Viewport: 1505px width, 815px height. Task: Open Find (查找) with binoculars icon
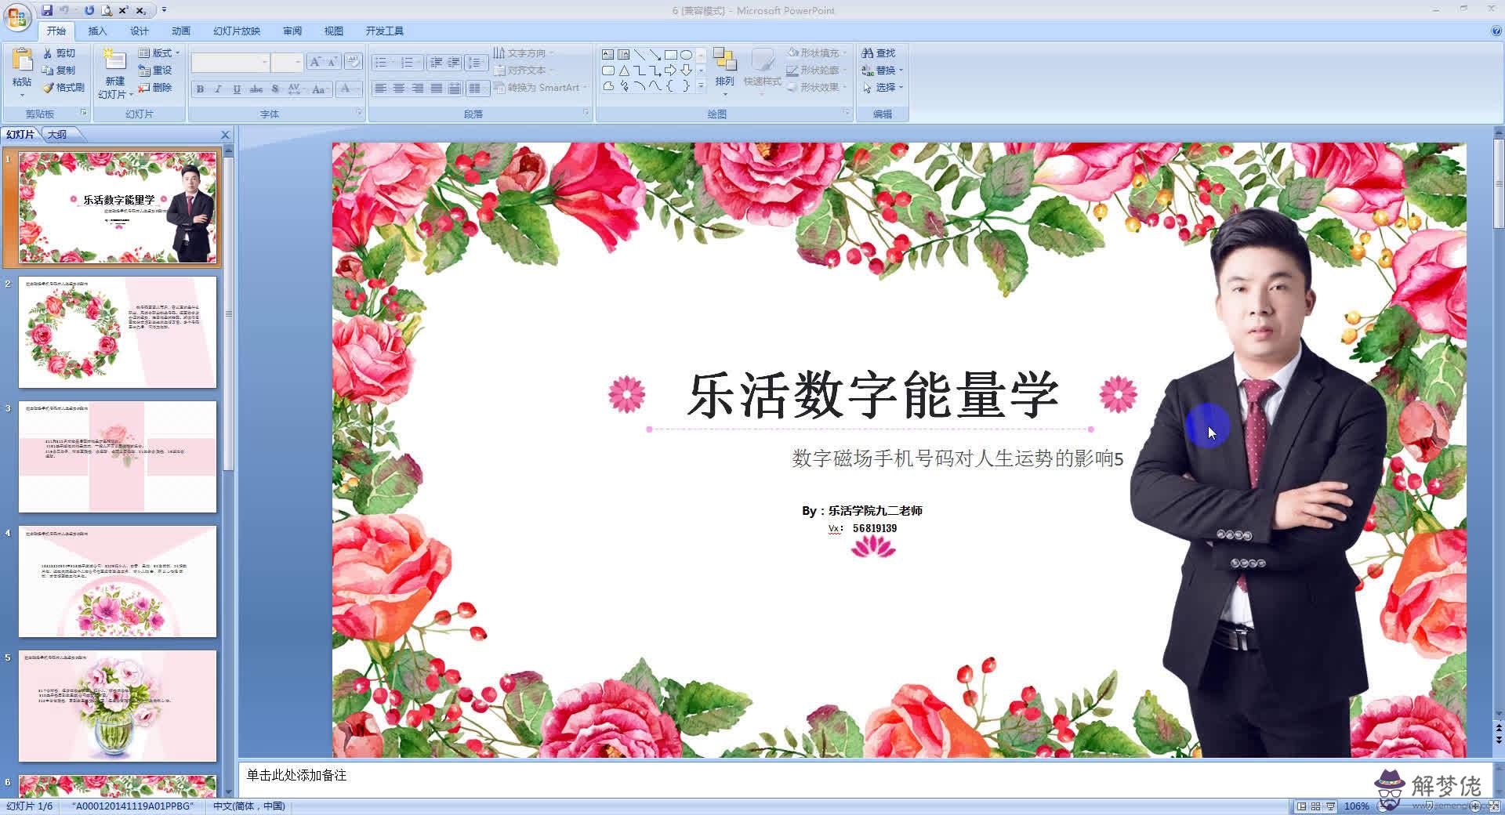click(x=879, y=53)
